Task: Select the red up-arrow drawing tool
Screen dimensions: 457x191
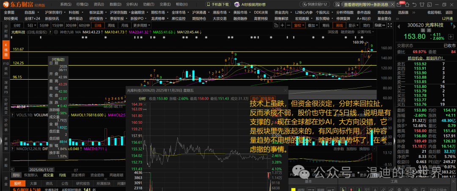Action: (351, 190)
